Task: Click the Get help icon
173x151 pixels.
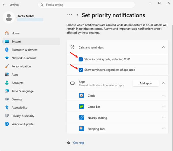Action: pyautogui.click(x=68, y=143)
